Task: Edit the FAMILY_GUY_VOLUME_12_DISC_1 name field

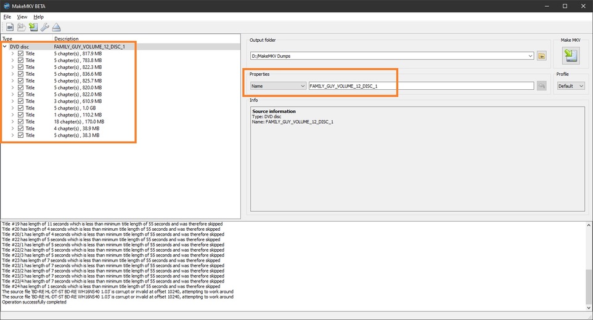Action: [421, 86]
